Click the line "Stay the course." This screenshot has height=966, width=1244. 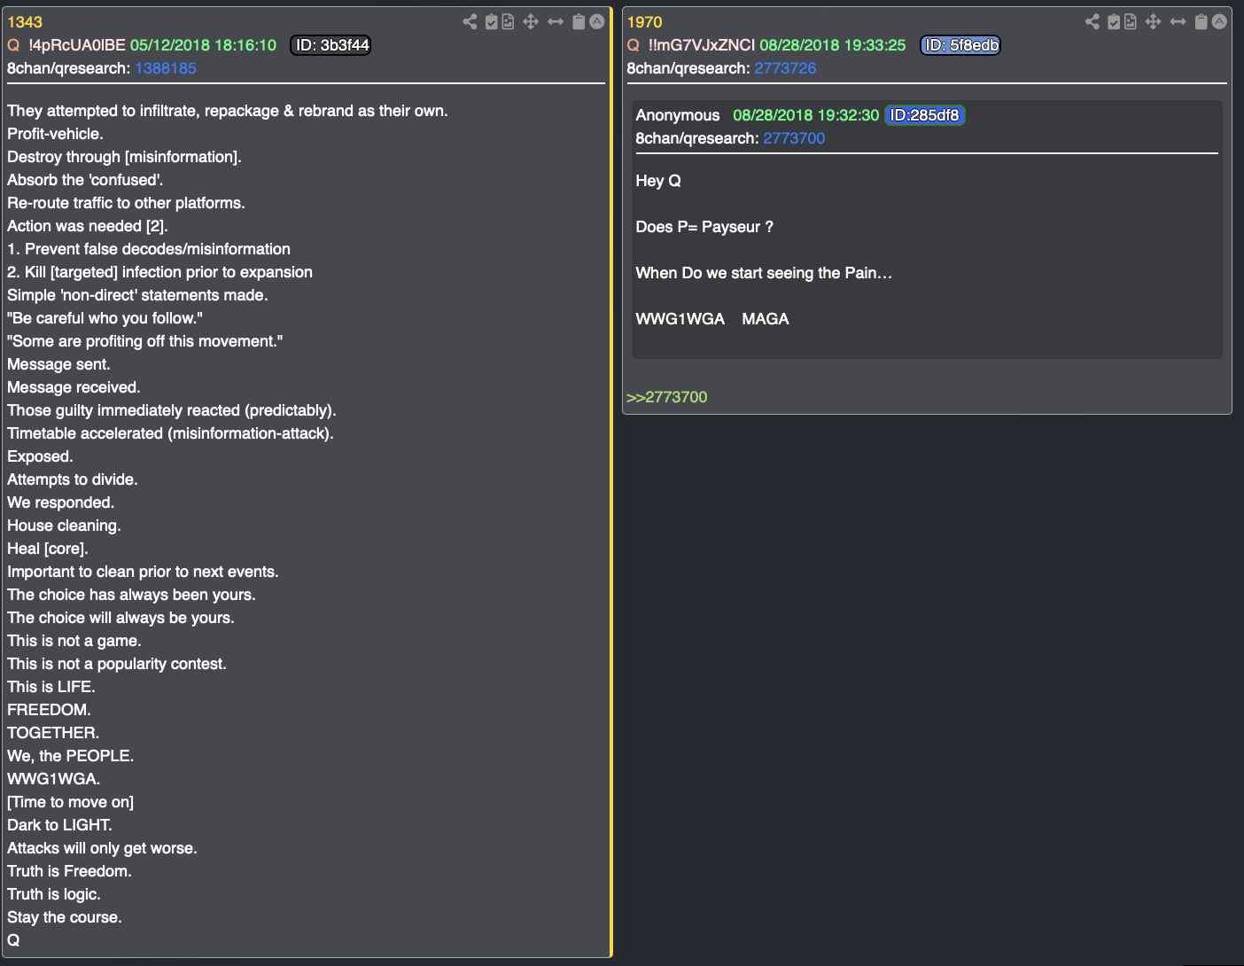tap(65, 917)
